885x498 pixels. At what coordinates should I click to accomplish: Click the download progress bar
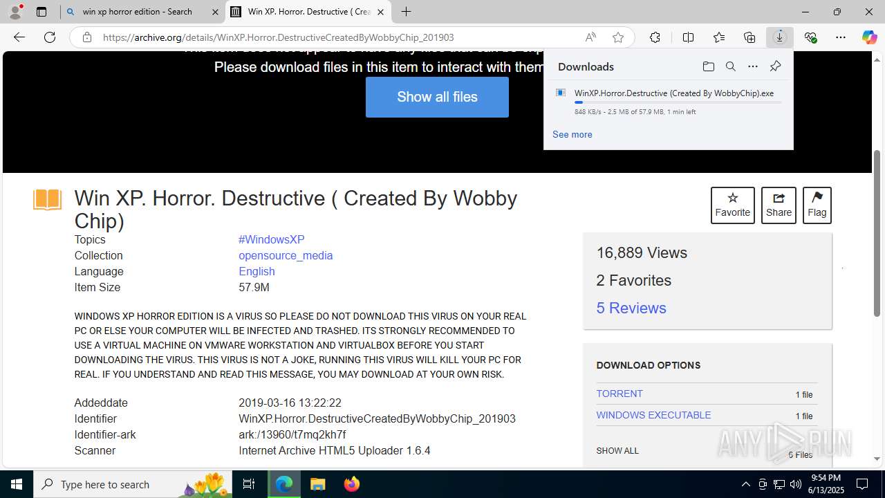point(678,102)
